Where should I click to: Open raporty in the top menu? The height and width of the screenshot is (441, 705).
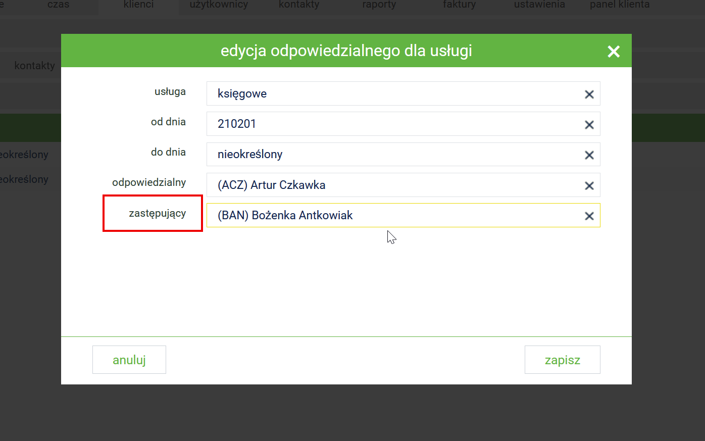tap(379, 5)
